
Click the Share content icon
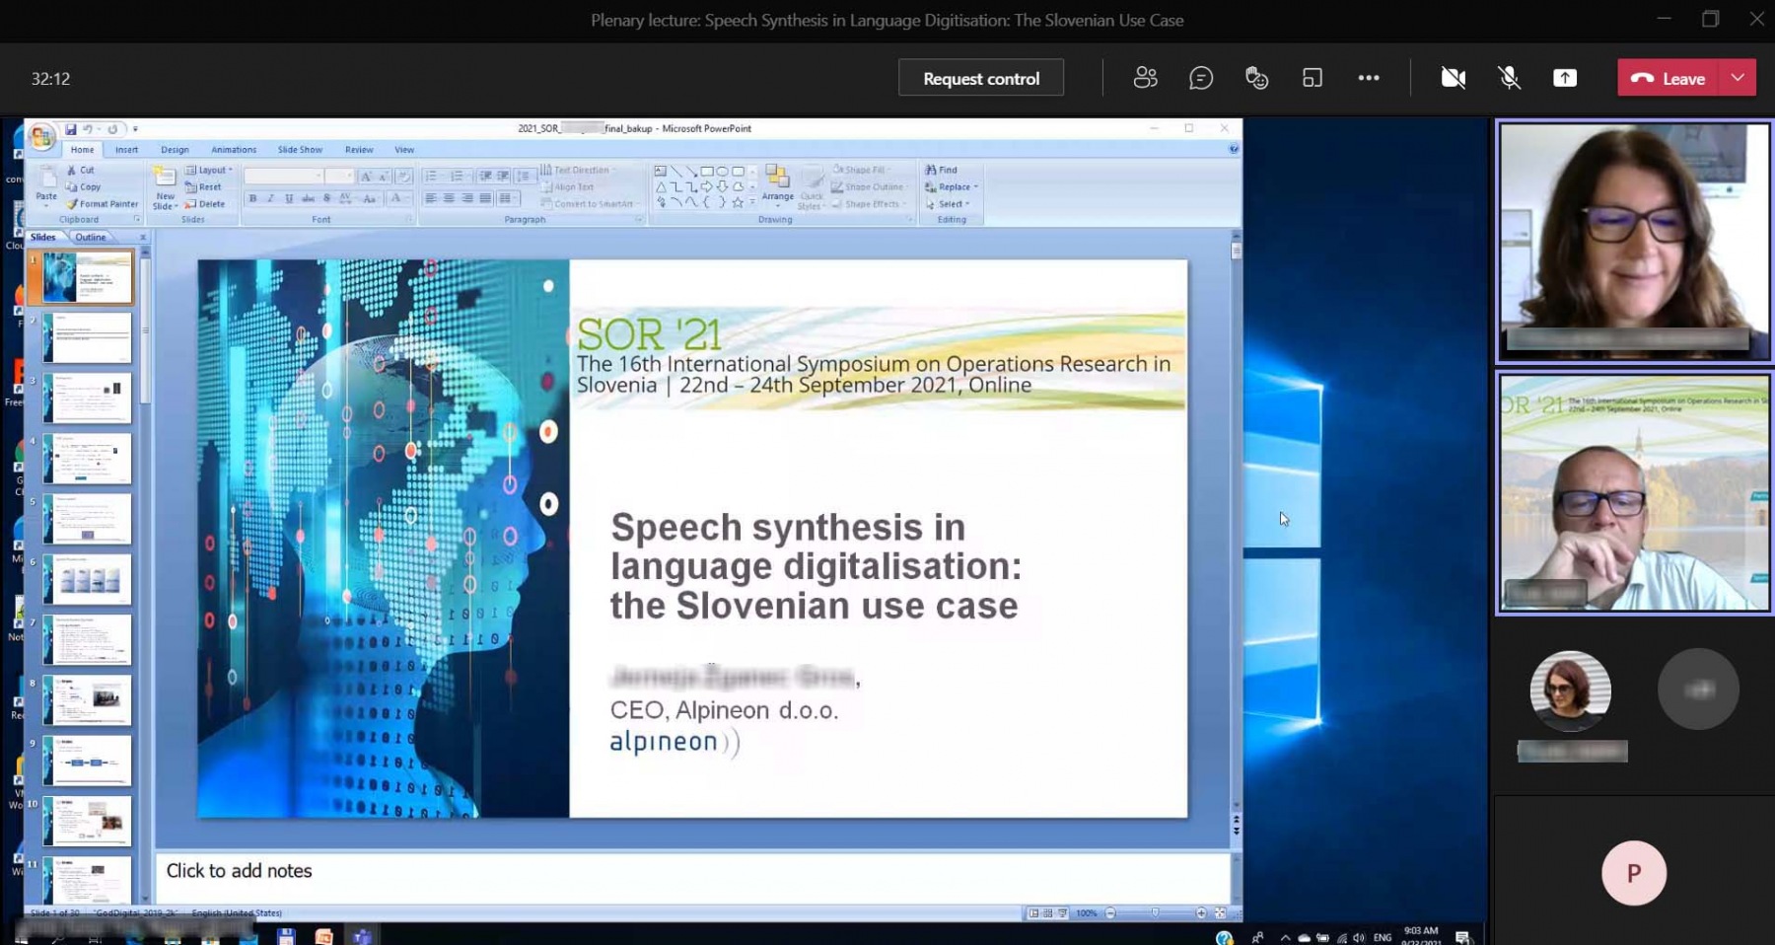(x=1564, y=78)
